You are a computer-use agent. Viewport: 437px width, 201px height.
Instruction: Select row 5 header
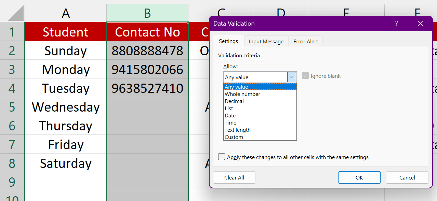[x=12, y=107]
